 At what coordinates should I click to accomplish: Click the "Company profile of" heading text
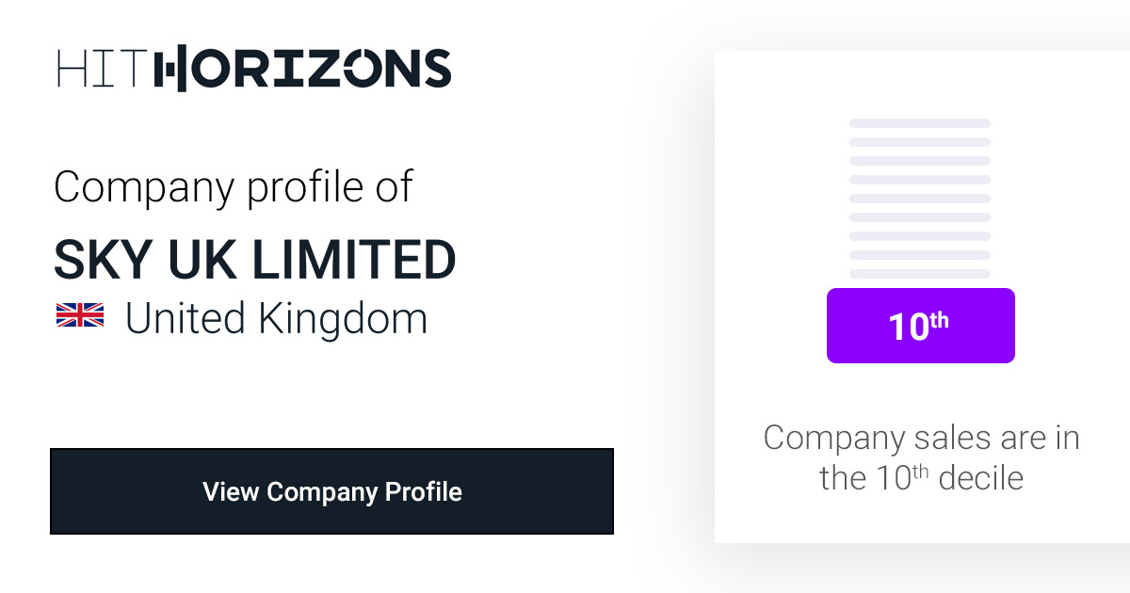[x=233, y=186]
